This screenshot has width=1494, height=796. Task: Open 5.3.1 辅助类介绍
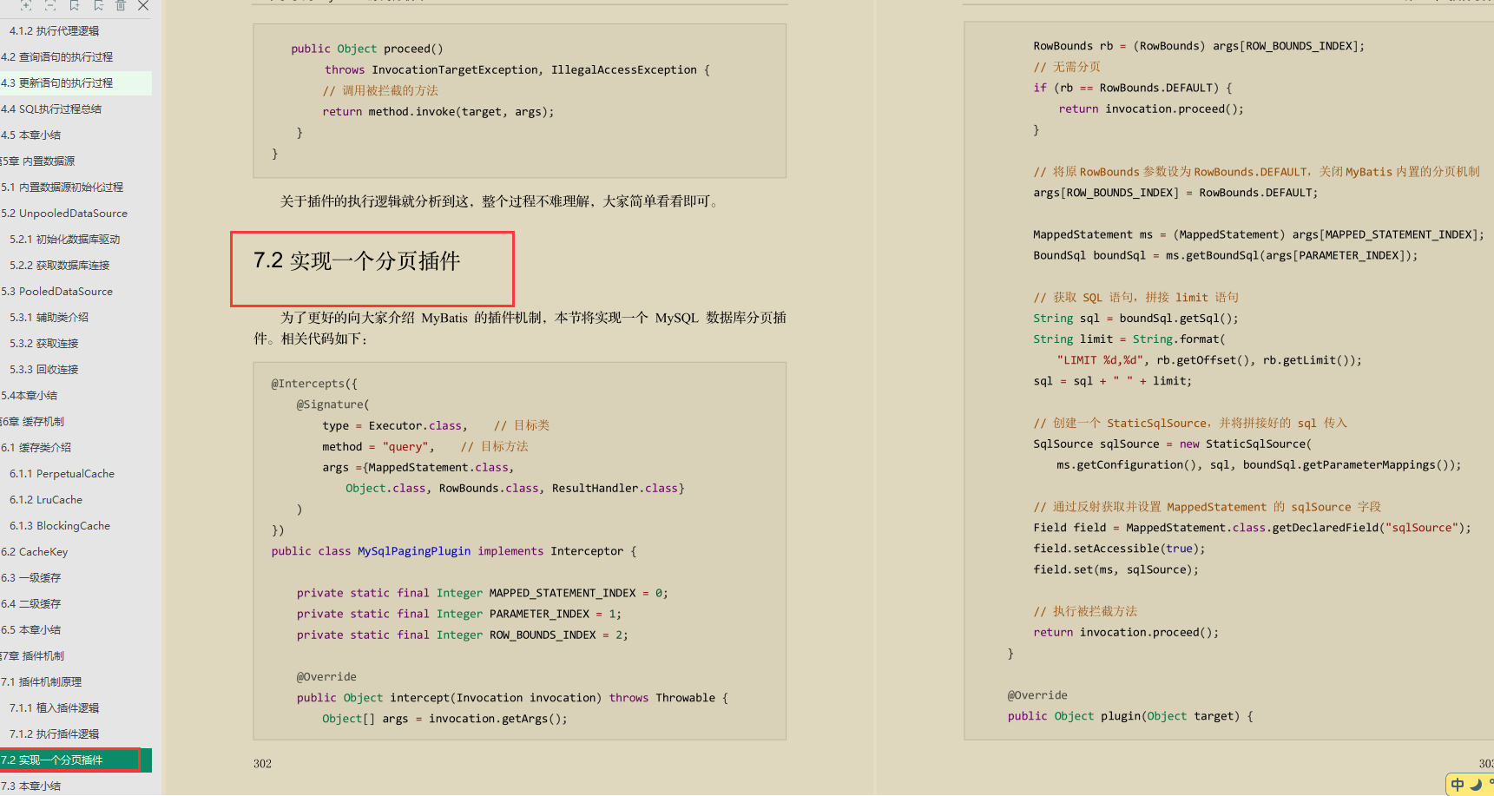[49, 317]
